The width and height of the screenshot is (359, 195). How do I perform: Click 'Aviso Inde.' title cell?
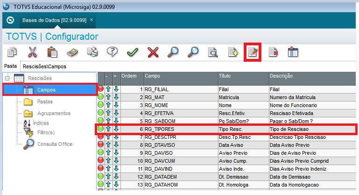pos(244,169)
